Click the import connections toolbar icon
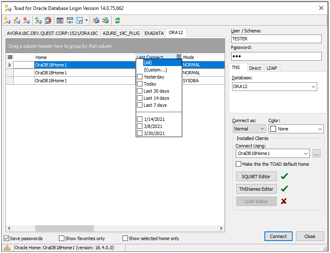 click(96, 20)
